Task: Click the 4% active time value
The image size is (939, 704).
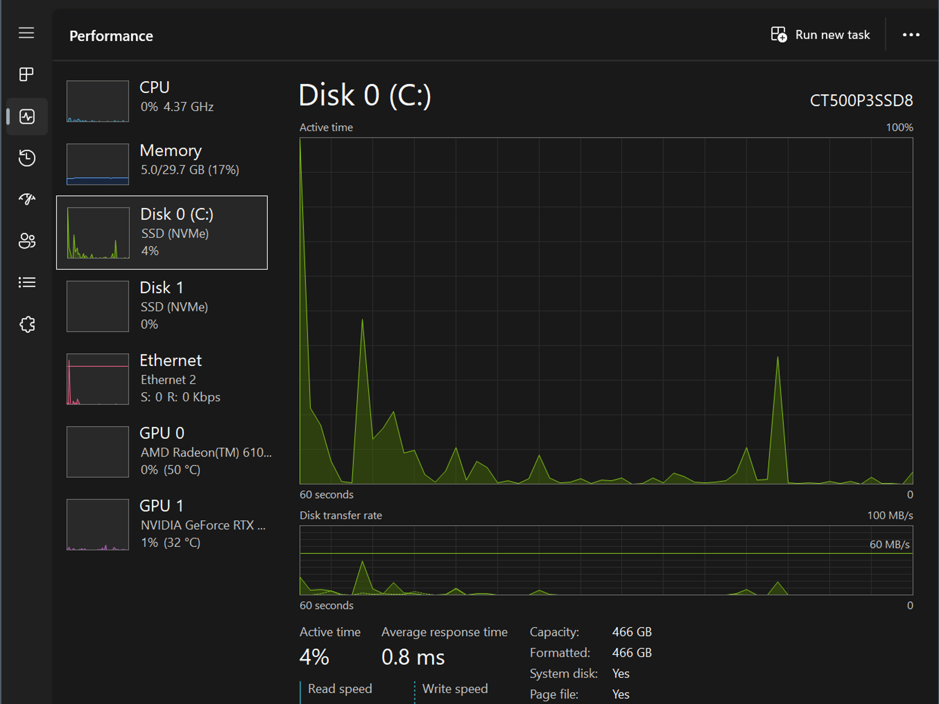Action: (314, 657)
